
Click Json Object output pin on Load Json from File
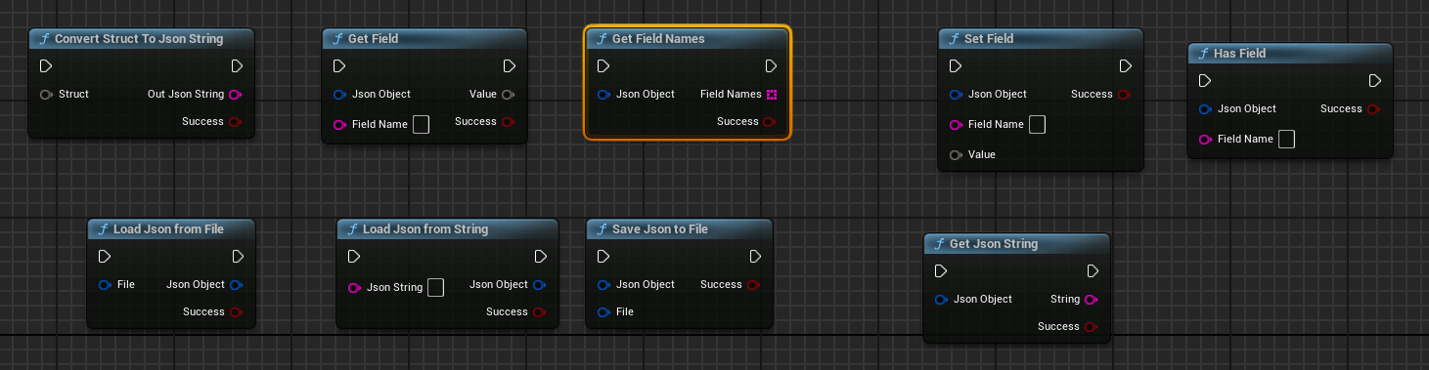click(236, 285)
